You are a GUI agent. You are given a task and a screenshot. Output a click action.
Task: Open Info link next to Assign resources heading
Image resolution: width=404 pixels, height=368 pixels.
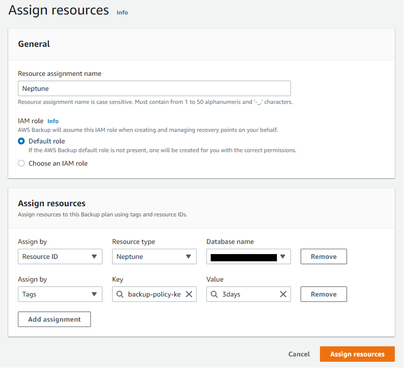[x=122, y=13]
